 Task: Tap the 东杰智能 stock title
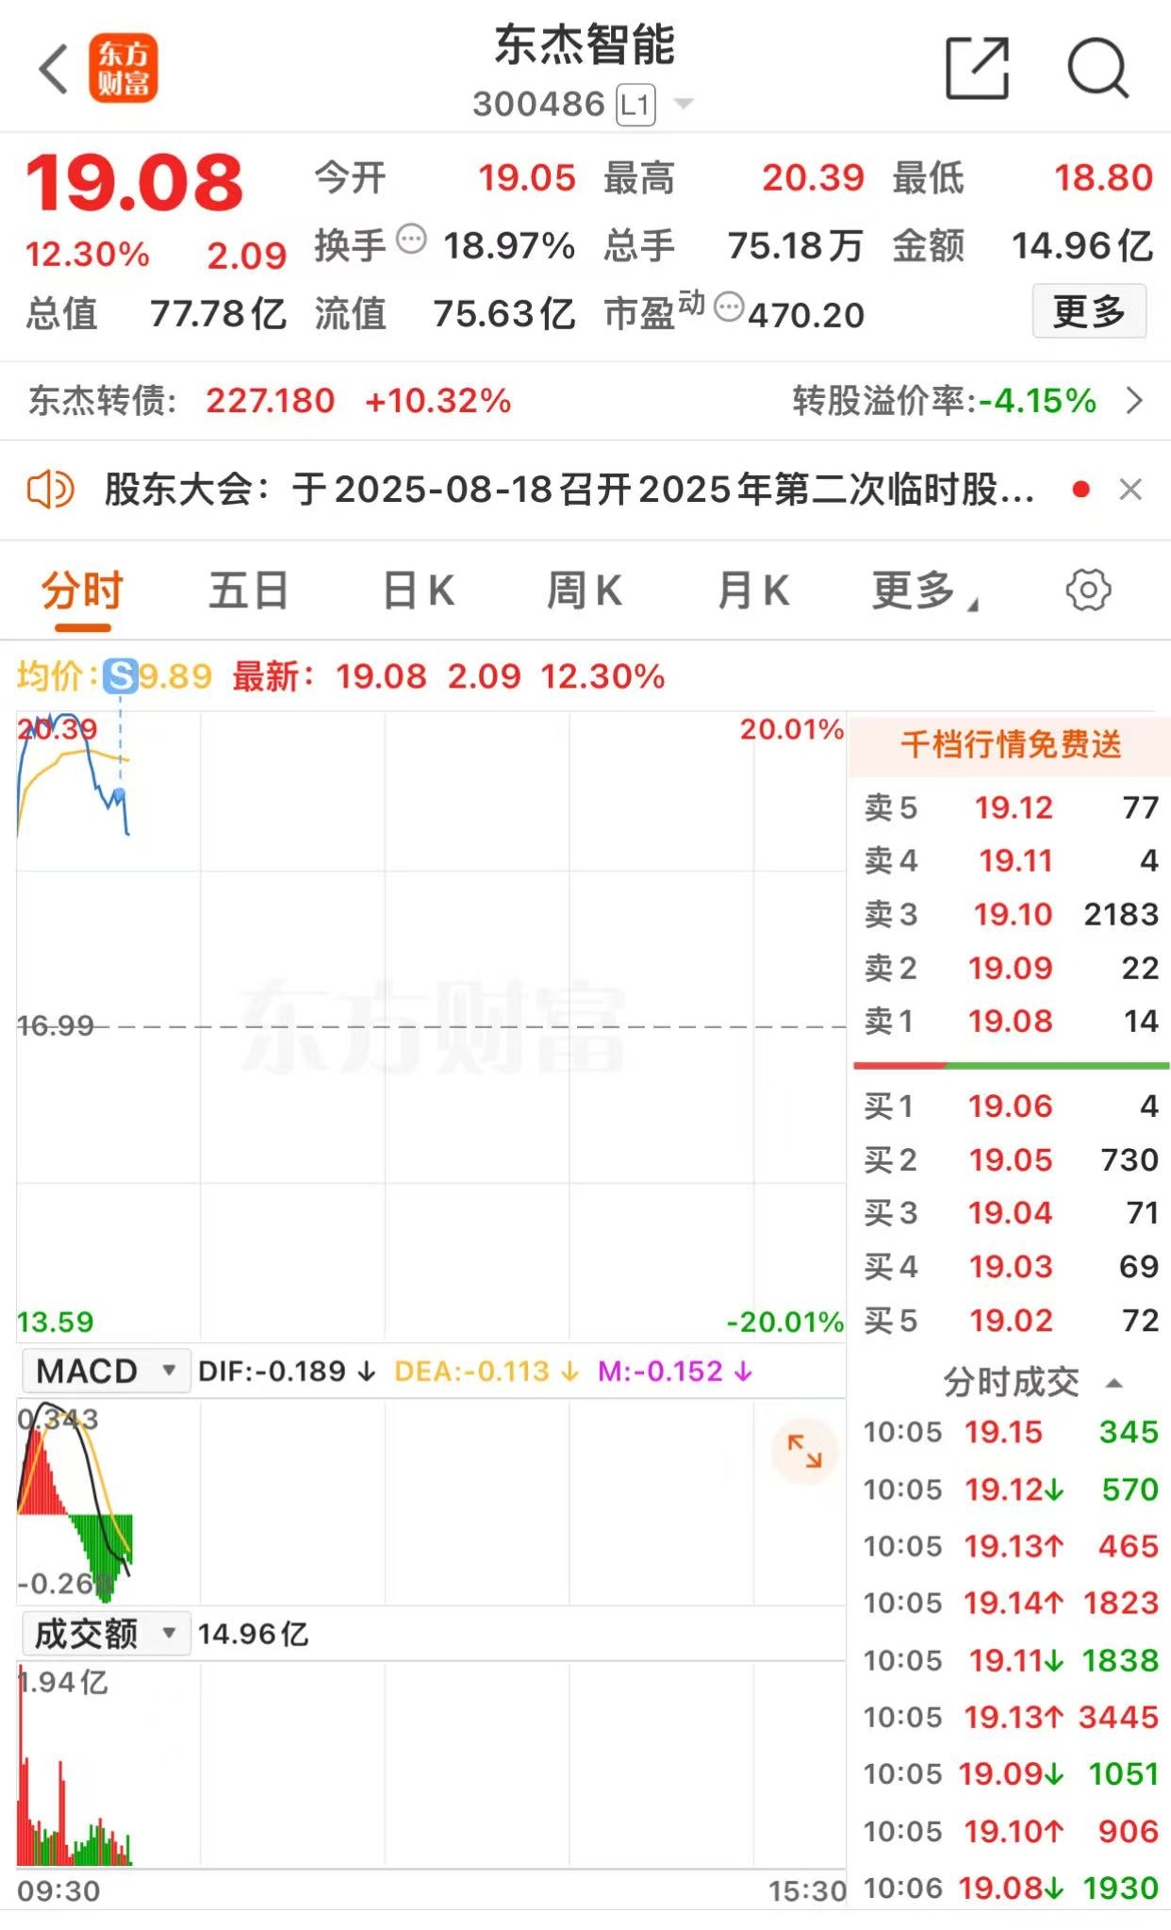point(585,44)
